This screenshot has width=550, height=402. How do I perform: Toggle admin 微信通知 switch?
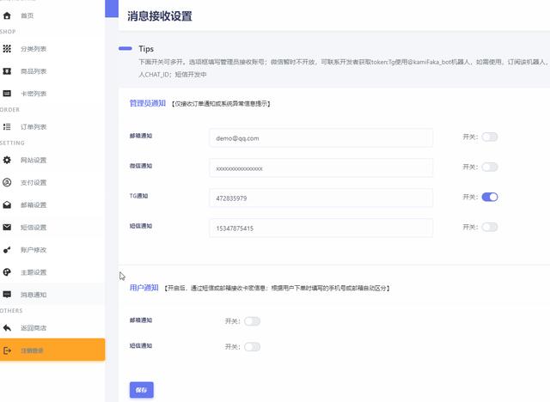click(x=490, y=167)
